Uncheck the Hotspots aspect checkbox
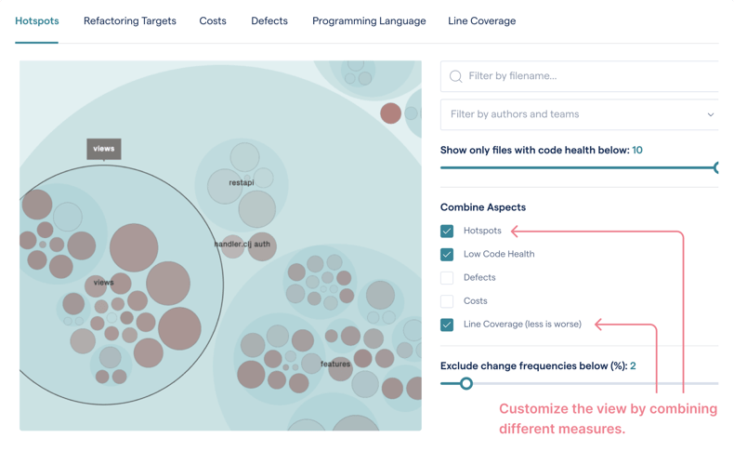 [x=447, y=231]
